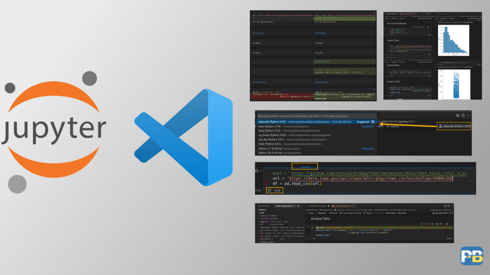Expand function variables in the Variables panel
Viewport: 490px width, 275px height.
(269, 219)
